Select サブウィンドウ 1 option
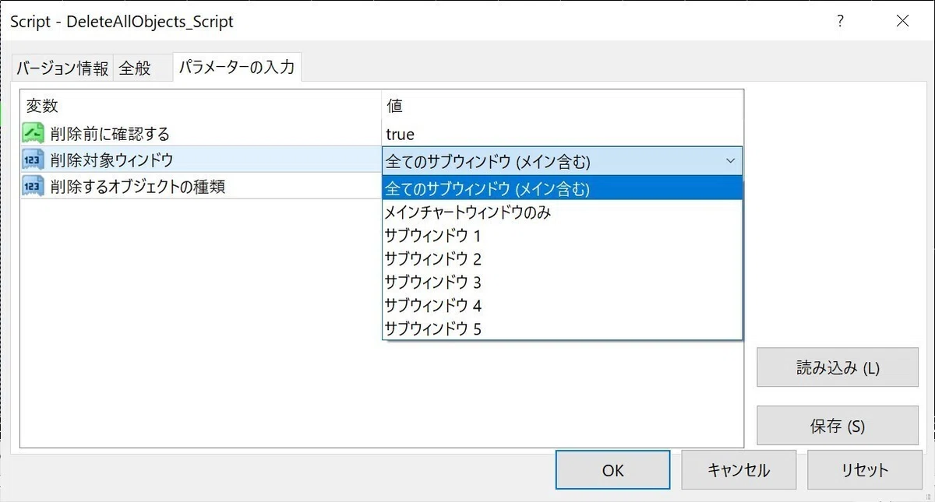This screenshot has height=502, width=935. coord(562,235)
